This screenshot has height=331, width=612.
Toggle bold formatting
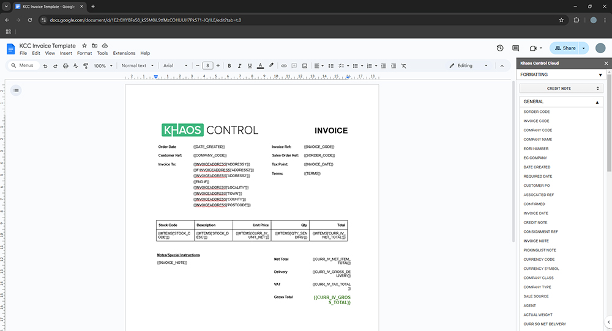(x=229, y=66)
